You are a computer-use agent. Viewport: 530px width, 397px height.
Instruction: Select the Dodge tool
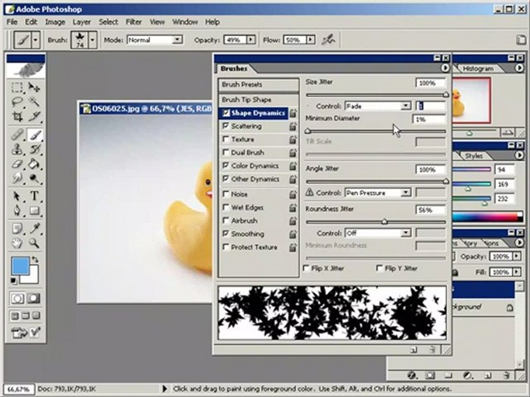coord(34,178)
